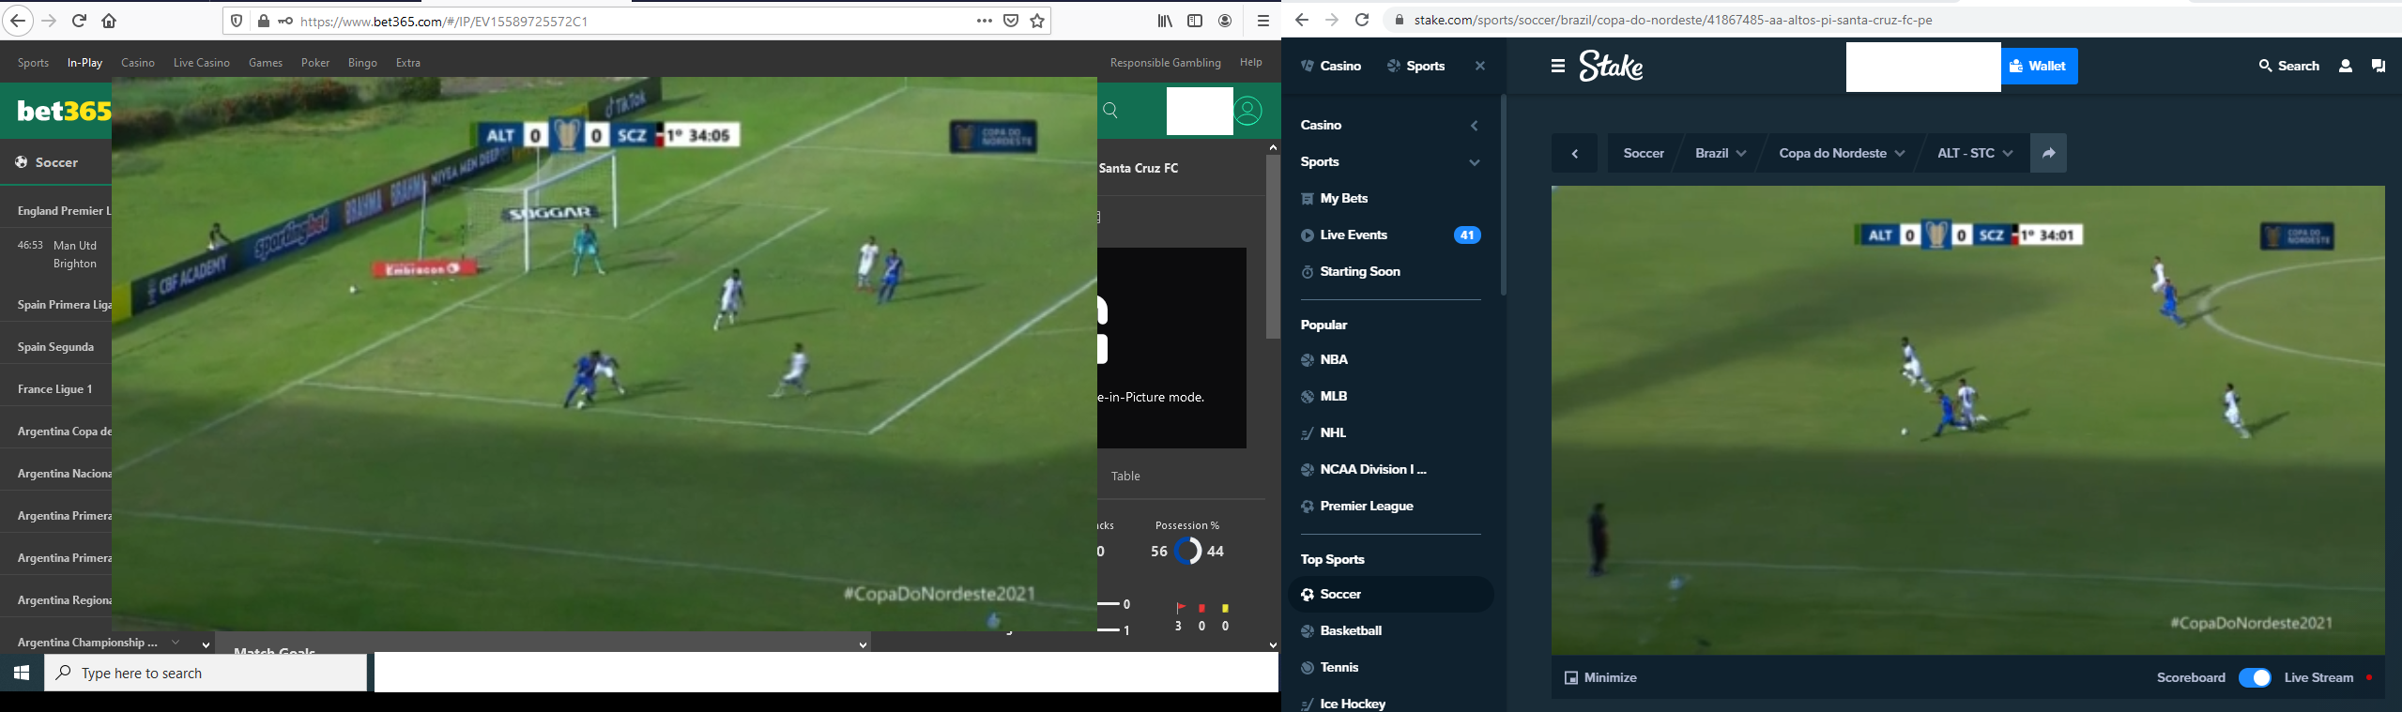Image resolution: width=2402 pixels, height=712 pixels.
Task: Open Firefox library icon
Action: (x=1165, y=21)
